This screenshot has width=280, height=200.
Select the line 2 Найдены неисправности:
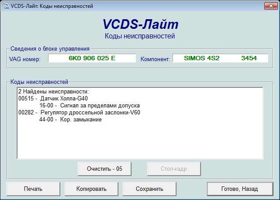[54, 92]
